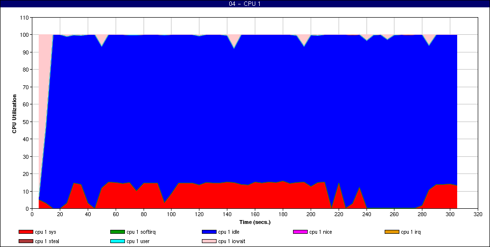Viewport: 490px width, 247px height.
Task: Select the 'cpu 1 nice' legend label
Action: click(320, 232)
